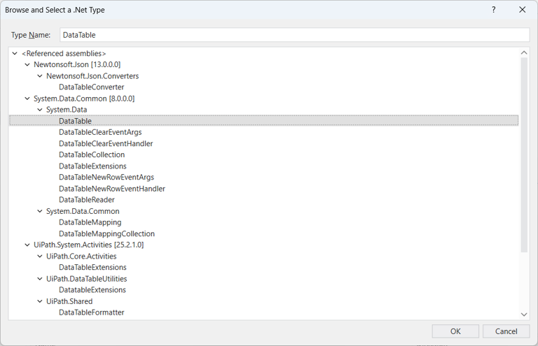Image resolution: width=538 pixels, height=346 pixels.
Task: Click the <Referenced assemblies> label
Action: 64,53
